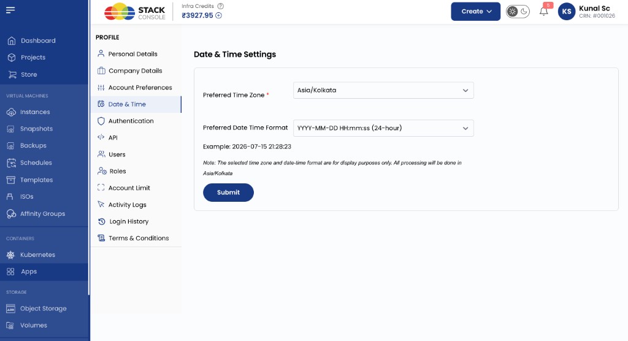Click the Roles icon in profile menu
The height and width of the screenshot is (341, 628).
click(x=102, y=171)
